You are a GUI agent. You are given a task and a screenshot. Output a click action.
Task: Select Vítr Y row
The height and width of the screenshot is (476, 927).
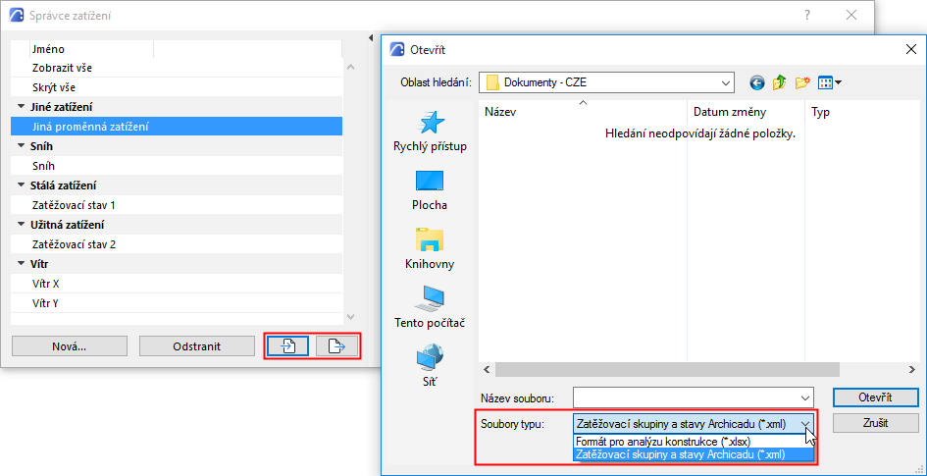coord(177,303)
